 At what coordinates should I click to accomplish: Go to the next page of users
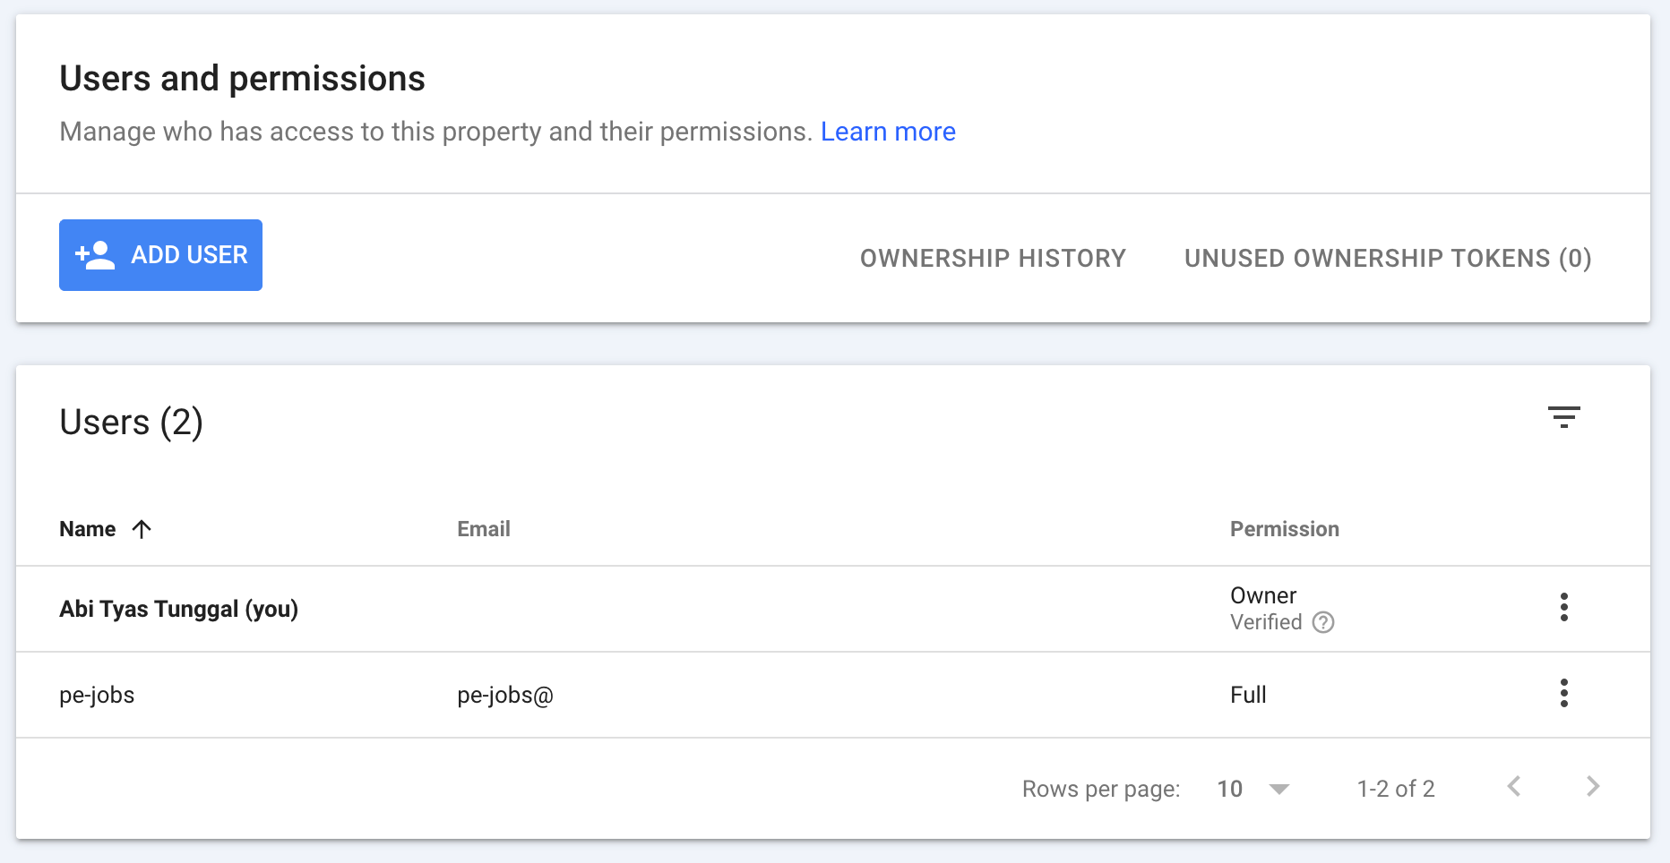click(x=1593, y=787)
